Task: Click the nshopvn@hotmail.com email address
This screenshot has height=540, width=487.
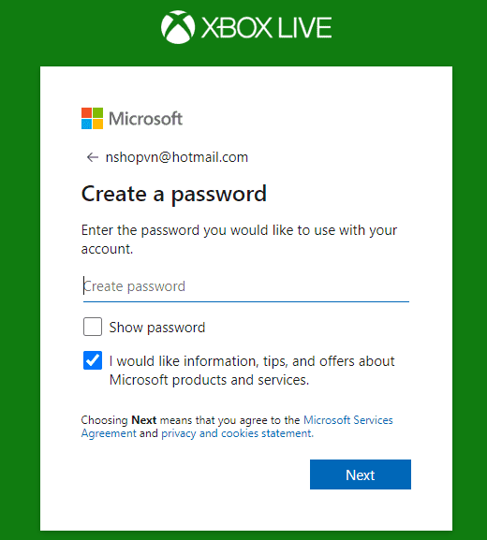Action: click(177, 157)
